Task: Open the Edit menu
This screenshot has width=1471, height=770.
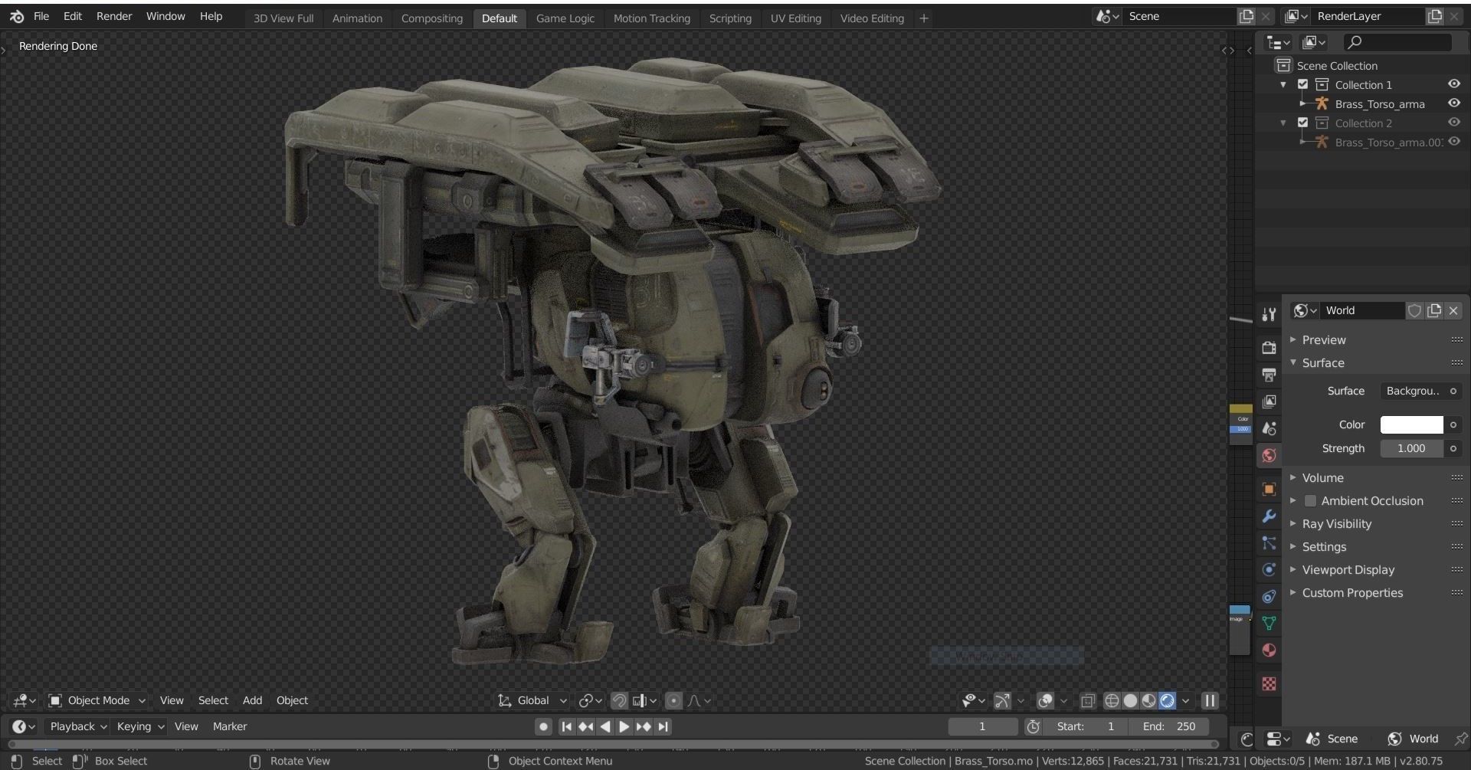Action: (73, 16)
